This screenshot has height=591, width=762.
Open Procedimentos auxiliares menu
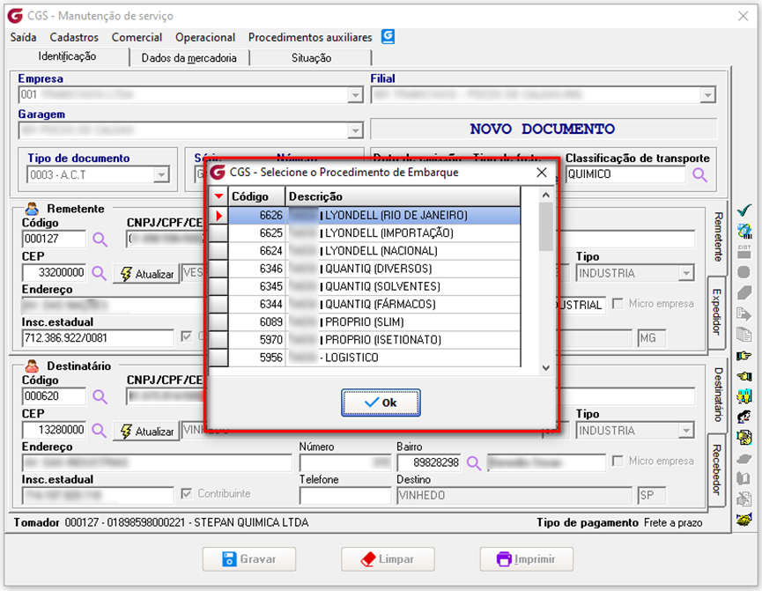310,37
